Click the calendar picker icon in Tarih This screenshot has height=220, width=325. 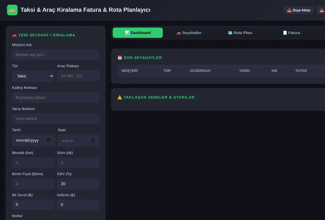[x=48, y=140]
